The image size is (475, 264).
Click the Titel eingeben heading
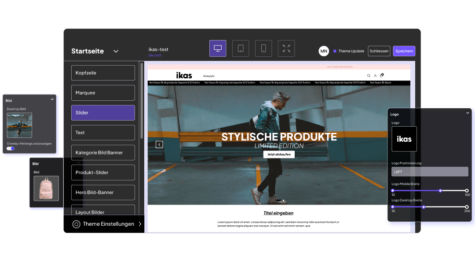(278, 213)
